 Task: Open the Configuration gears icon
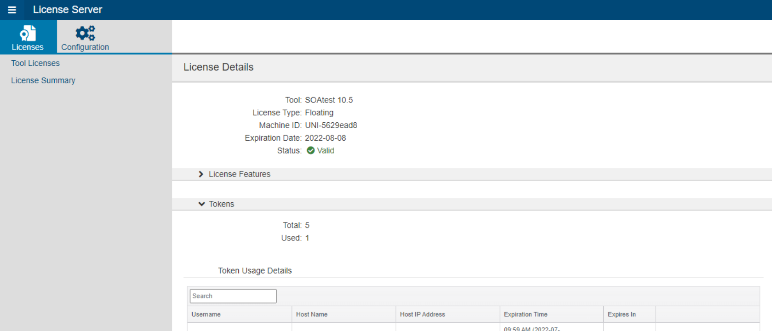(x=85, y=33)
